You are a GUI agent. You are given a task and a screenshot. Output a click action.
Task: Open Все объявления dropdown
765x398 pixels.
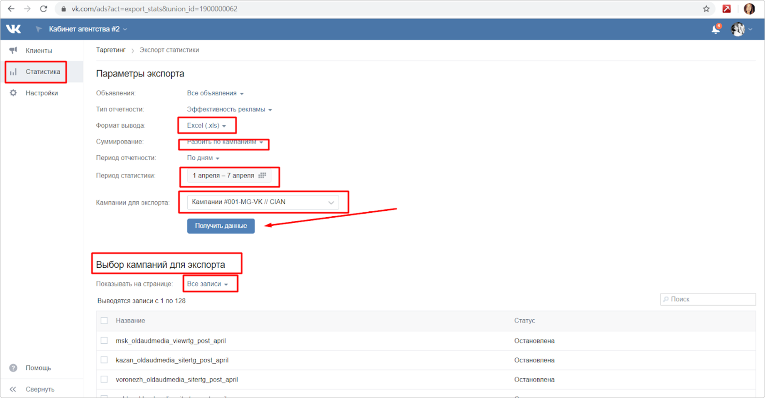[x=215, y=93]
